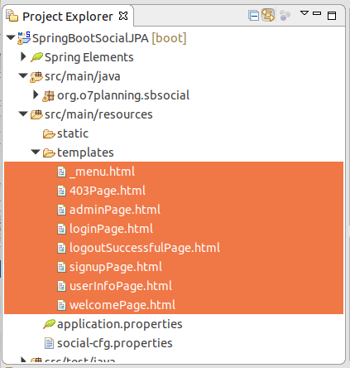Select the src/main/java label
The image size is (350, 368).
coord(83,76)
